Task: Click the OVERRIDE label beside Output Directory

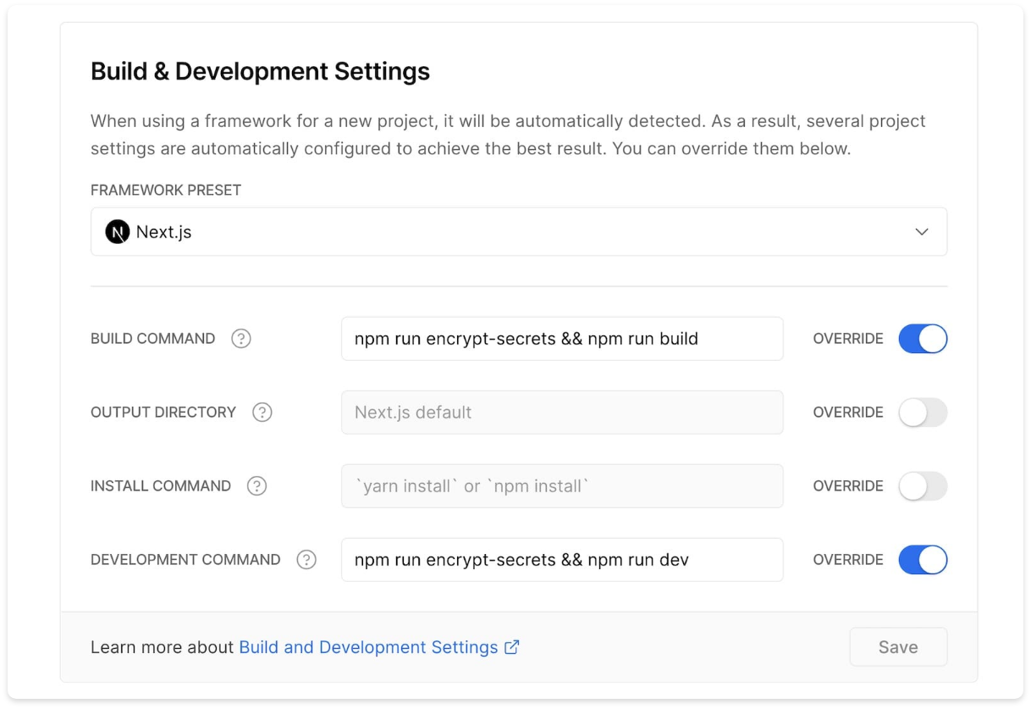Action: (x=848, y=413)
